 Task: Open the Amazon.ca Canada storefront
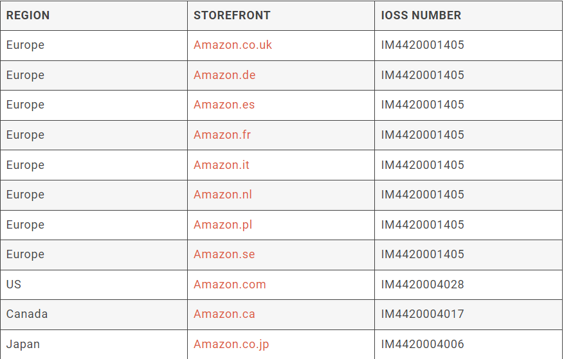coord(224,314)
